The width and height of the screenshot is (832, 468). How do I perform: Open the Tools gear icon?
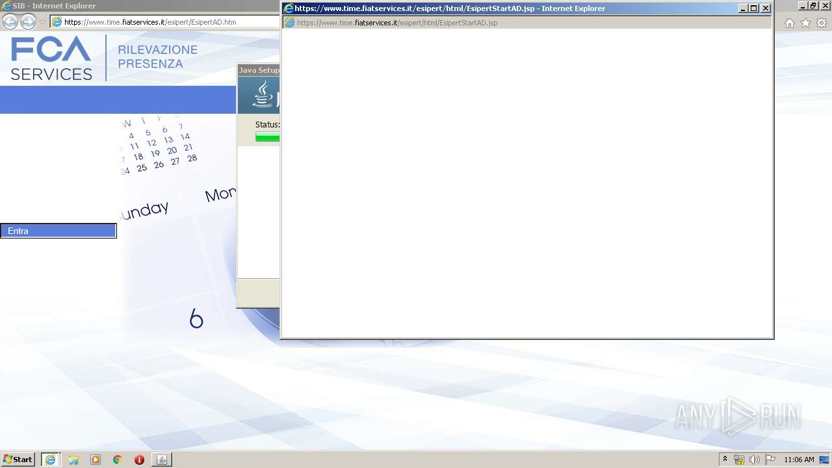coord(822,23)
